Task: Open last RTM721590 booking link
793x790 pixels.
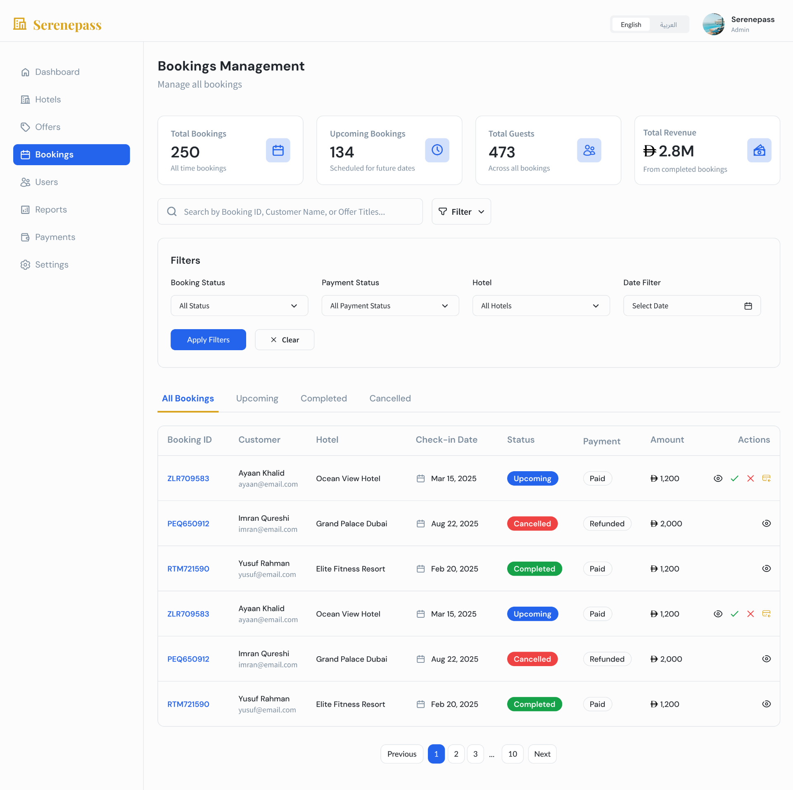Action: point(188,704)
